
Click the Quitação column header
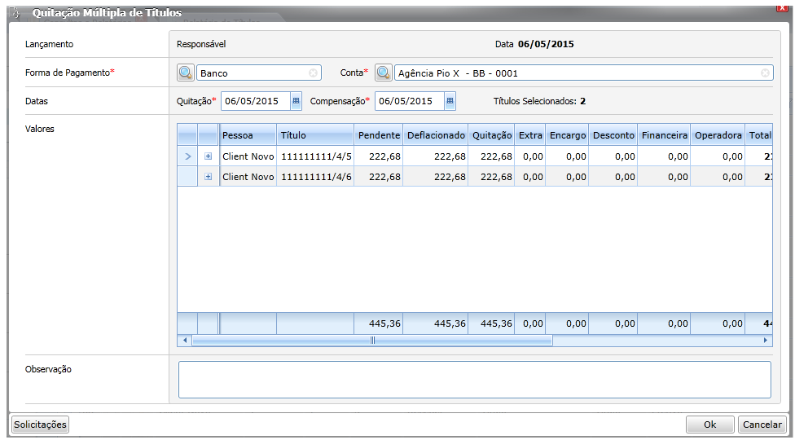point(491,134)
